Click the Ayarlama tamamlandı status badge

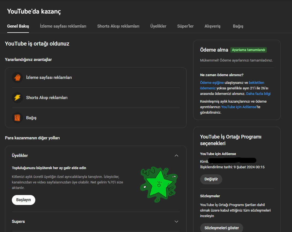pos(248,50)
